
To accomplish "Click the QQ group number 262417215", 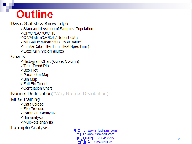I will [106, 138].
